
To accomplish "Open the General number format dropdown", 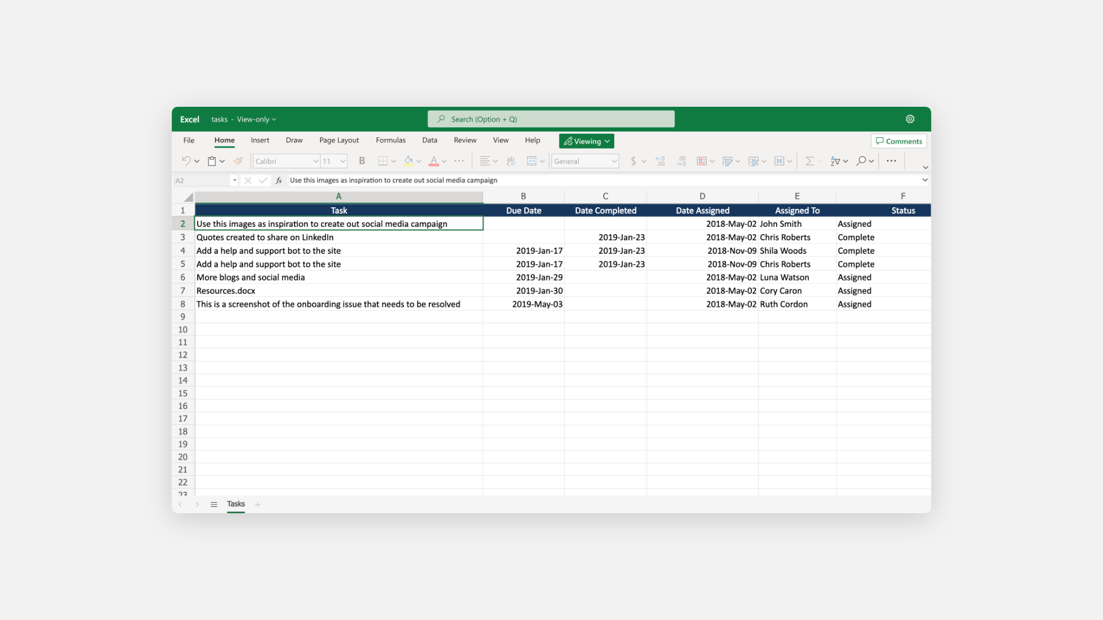I will click(x=614, y=161).
